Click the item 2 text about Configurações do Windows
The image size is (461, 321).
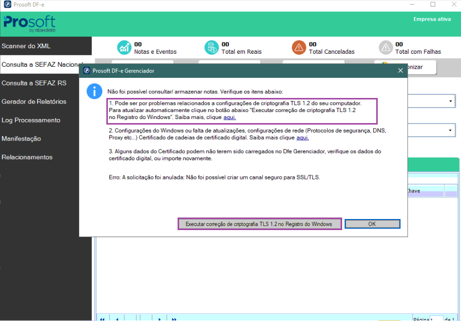247,134
